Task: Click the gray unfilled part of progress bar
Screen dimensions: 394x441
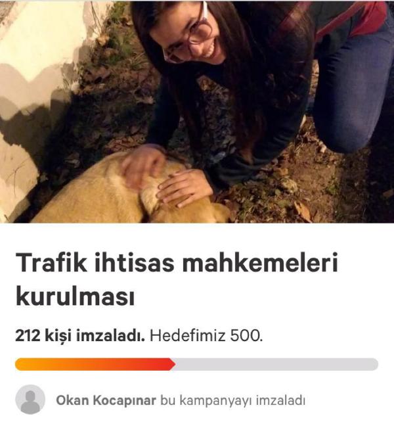Action: 277,364
